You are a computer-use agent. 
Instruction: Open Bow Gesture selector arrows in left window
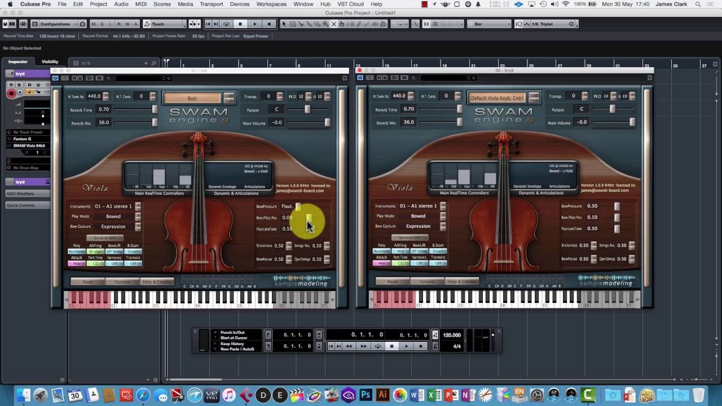tap(138, 227)
